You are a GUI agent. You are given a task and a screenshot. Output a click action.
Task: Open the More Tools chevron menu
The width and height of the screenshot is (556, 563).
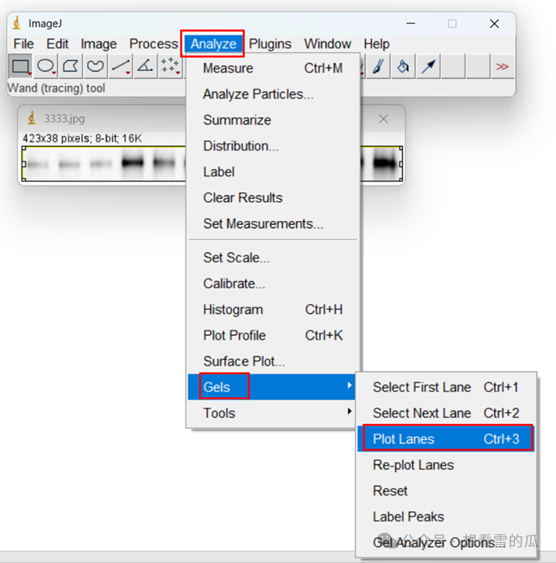tap(502, 66)
